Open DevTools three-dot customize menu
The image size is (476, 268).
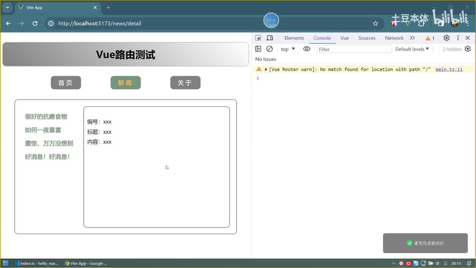pyautogui.click(x=458, y=38)
